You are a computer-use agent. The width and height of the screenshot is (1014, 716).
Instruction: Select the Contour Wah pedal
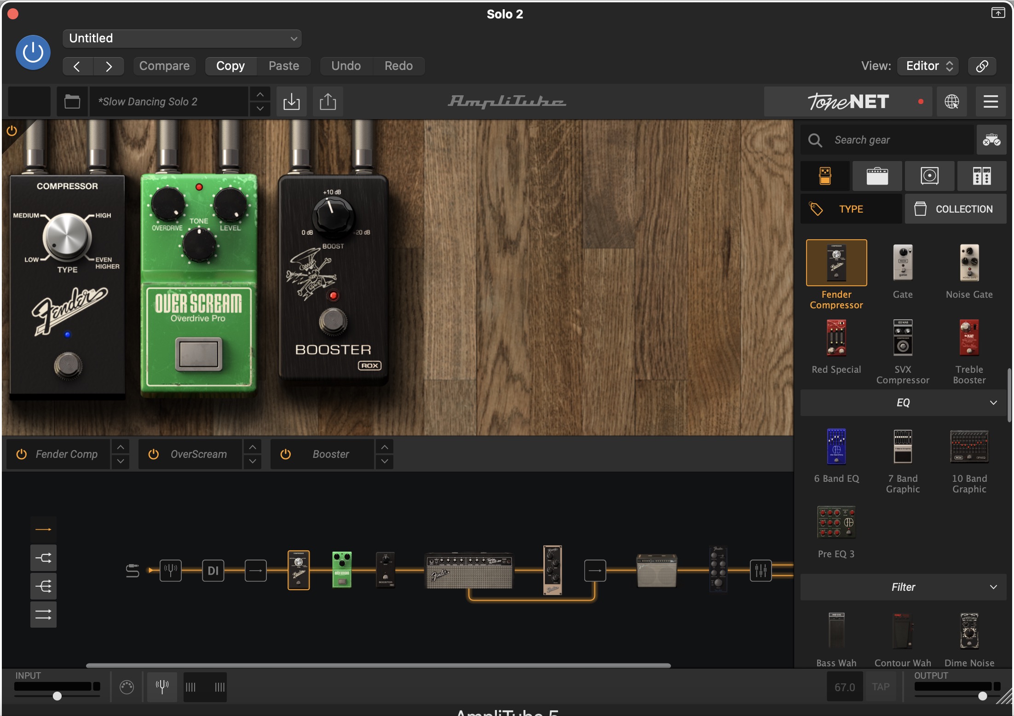[903, 631]
